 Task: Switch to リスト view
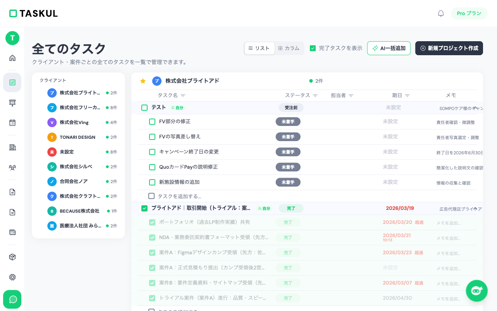[259, 48]
